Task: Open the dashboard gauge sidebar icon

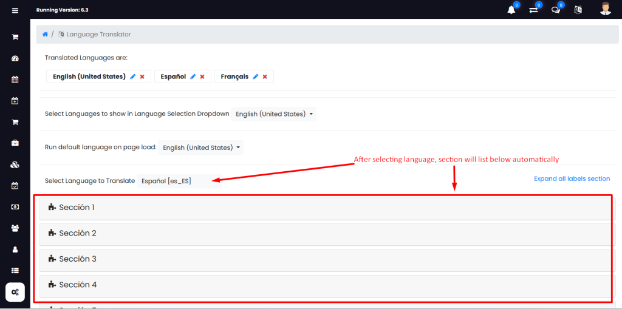Action: 15,59
